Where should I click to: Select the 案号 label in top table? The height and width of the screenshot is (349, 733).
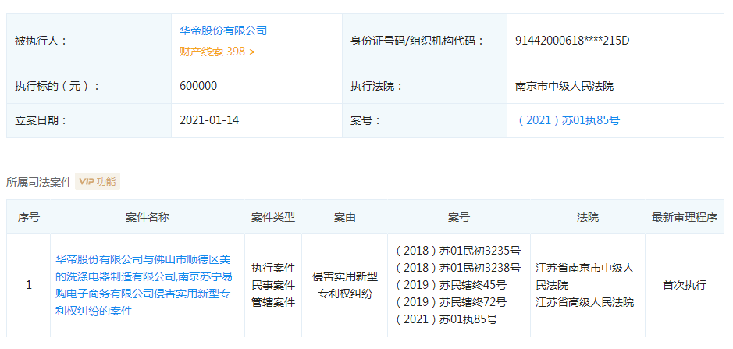coord(365,120)
